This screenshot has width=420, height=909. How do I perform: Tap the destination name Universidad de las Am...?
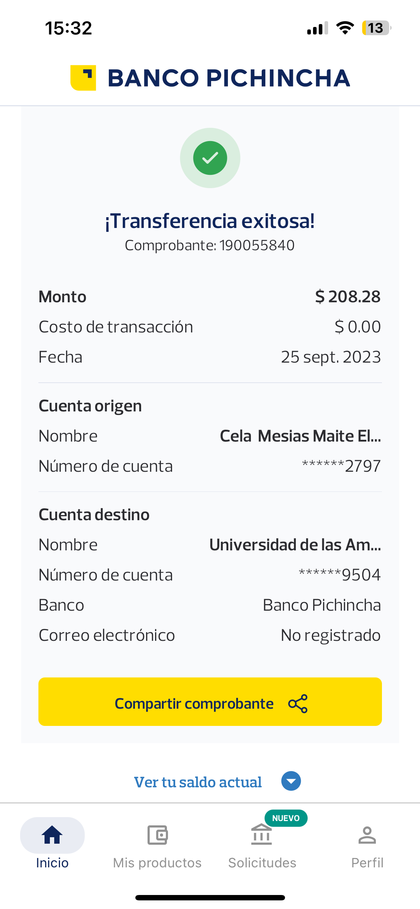tap(295, 545)
